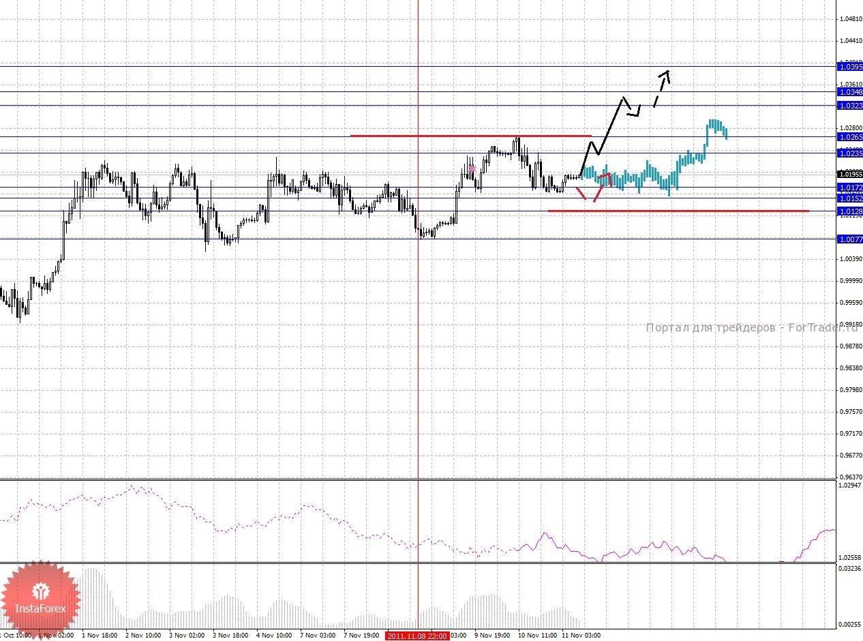
Task: Select the 1.0395 price level label
Action: click(x=850, y=67)
